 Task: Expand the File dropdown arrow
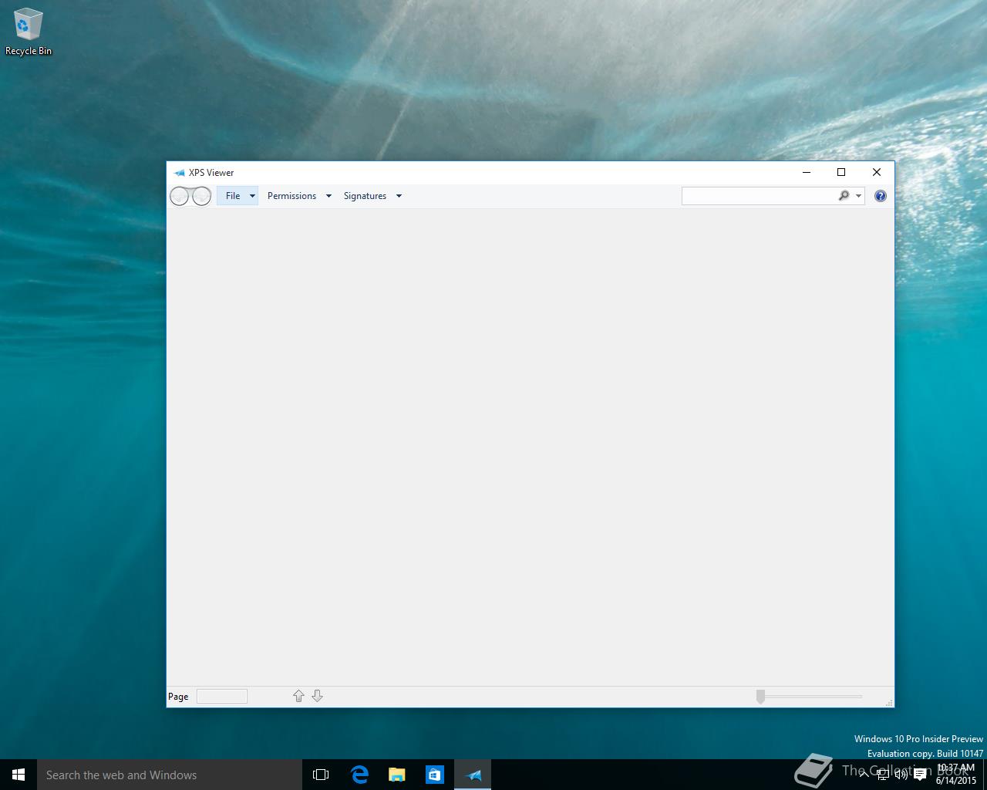(x=252, y=196)
